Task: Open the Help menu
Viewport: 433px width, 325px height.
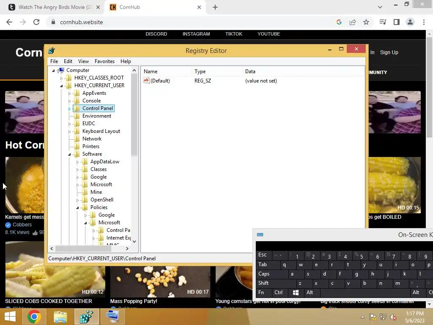Action: pos(126,61)
